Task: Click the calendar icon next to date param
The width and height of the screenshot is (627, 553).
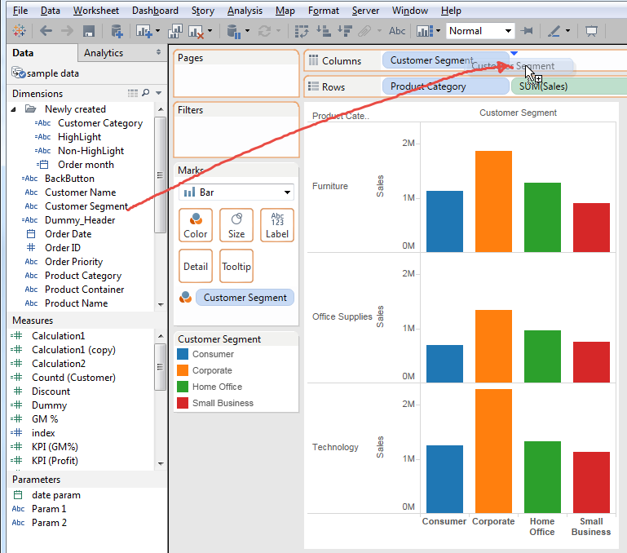Action: (x=18, y=495)
